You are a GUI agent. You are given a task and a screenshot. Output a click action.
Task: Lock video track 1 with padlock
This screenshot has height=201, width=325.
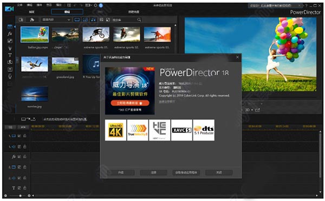tap(25, 136)
